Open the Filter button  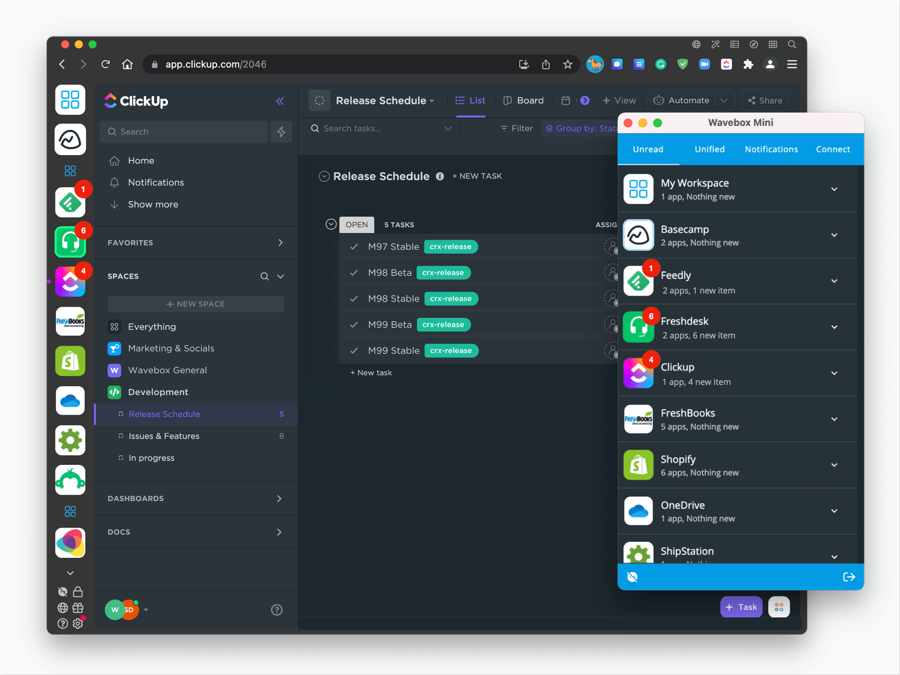(x=517, y=128)
